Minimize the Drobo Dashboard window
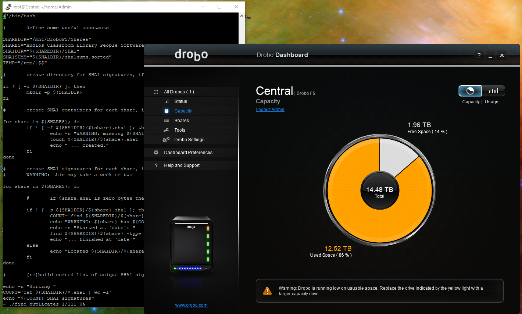 pos(490,56)
